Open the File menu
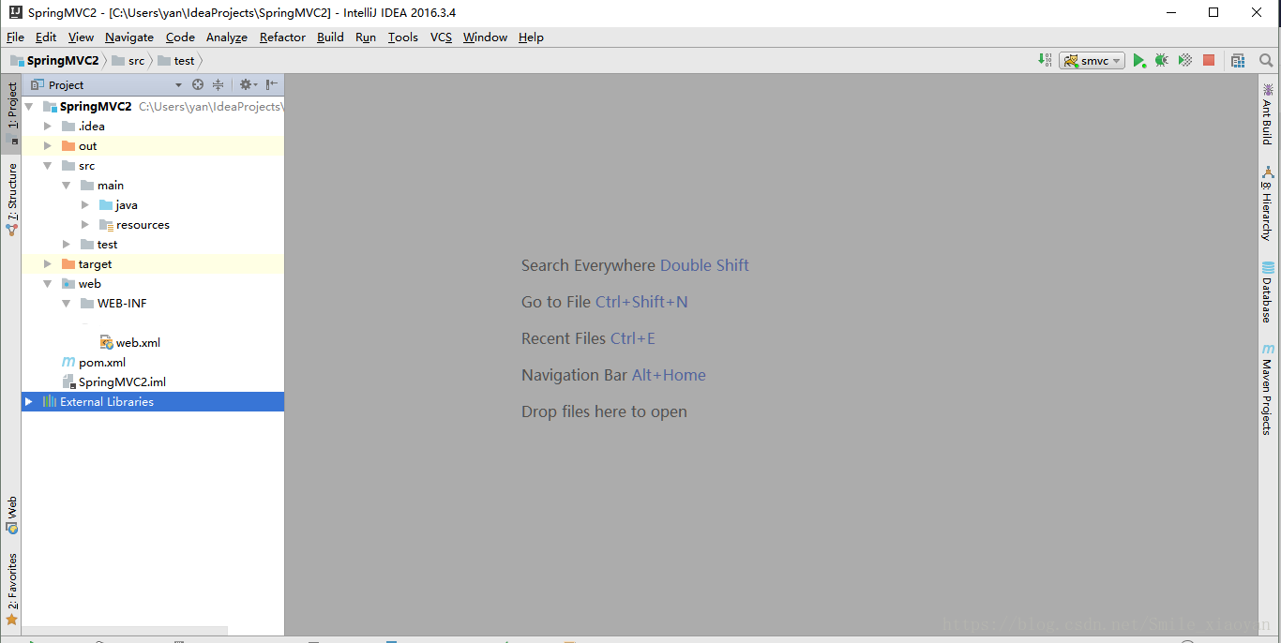This screenshot has height=643, width=1281. [x=15, y=37]
